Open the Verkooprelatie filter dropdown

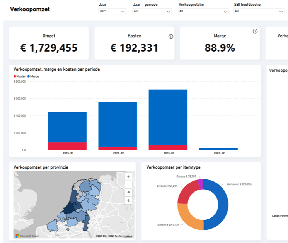203,12
